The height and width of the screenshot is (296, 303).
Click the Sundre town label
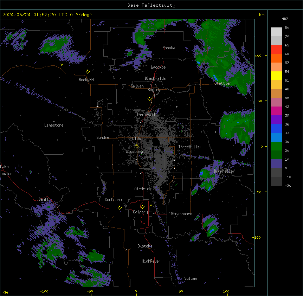[x=103, y=137]
